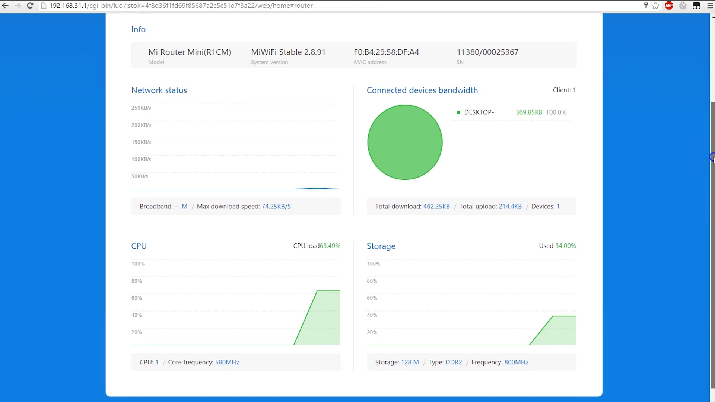
Task: Click the browser forward arrow
Action: coord(18,6)
